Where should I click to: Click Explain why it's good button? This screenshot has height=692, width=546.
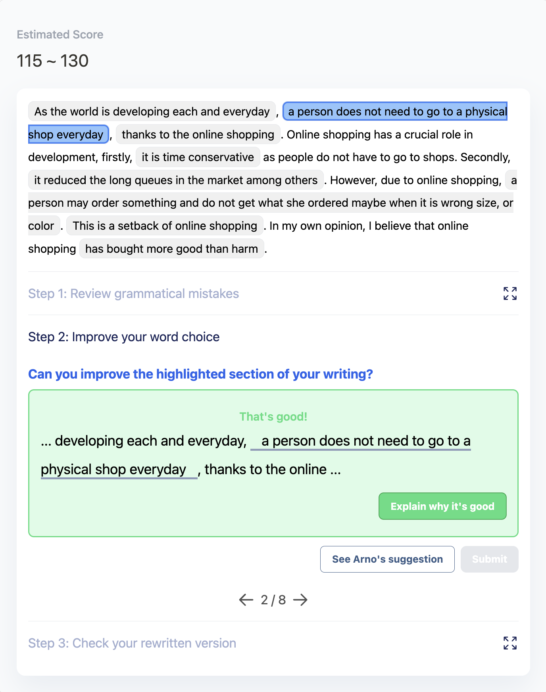pos(442,506)
